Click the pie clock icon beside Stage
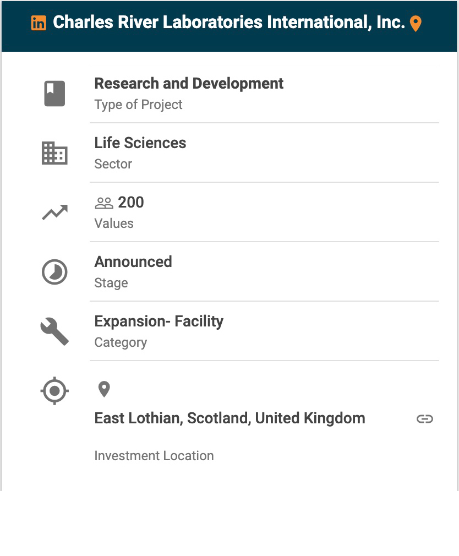The height and width of the screenshot is (556, 459). [x=54, y=272]
